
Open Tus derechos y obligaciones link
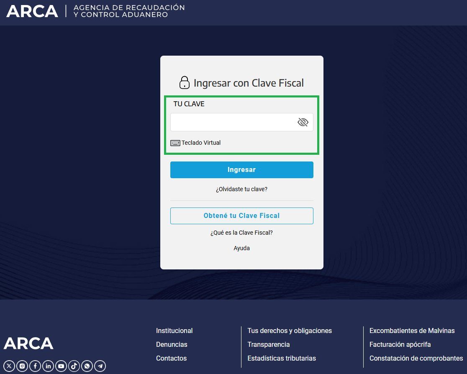pyautogui.click(x=290, y=330)
